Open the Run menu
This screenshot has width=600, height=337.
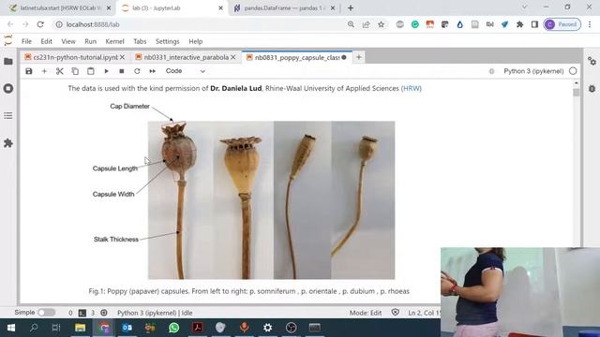(x=90, y=41)
